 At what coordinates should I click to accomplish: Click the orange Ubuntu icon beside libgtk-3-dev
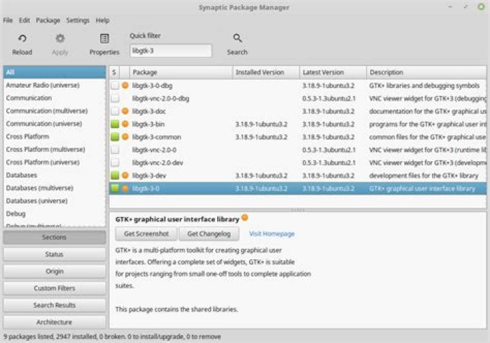[125, 176]
